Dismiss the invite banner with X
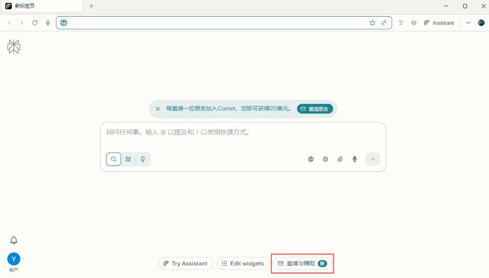This screenshot has width=489, height=278. pos(157,109)
